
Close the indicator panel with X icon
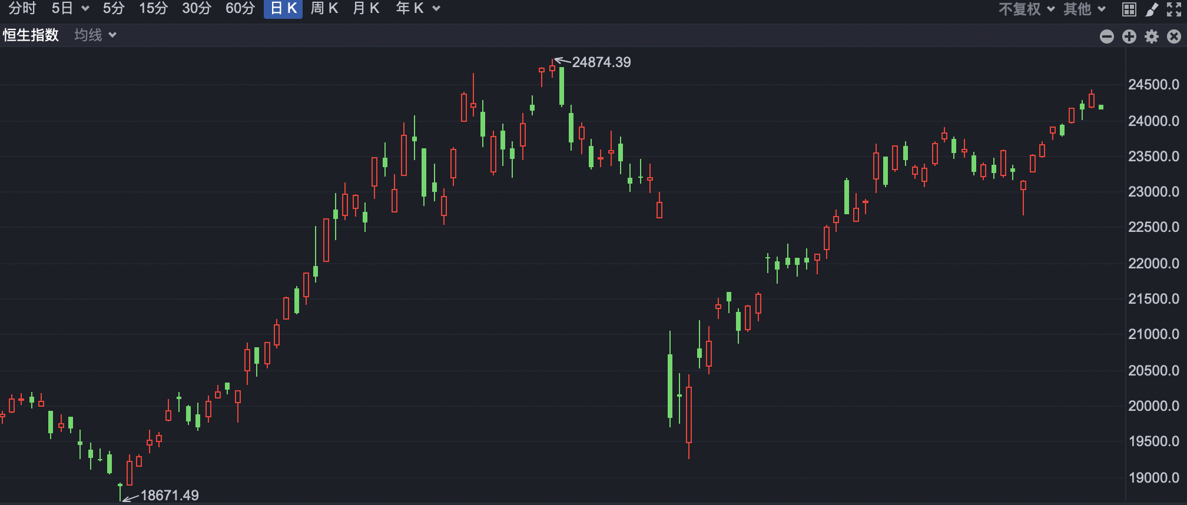point(1174,36)
